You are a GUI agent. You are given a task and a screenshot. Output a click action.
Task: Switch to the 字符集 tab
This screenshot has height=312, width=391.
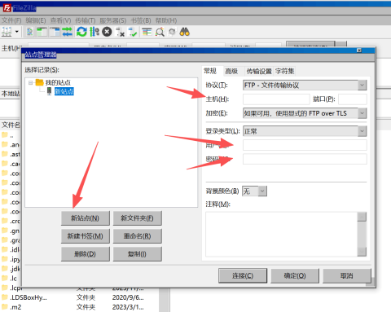(284, 72)
